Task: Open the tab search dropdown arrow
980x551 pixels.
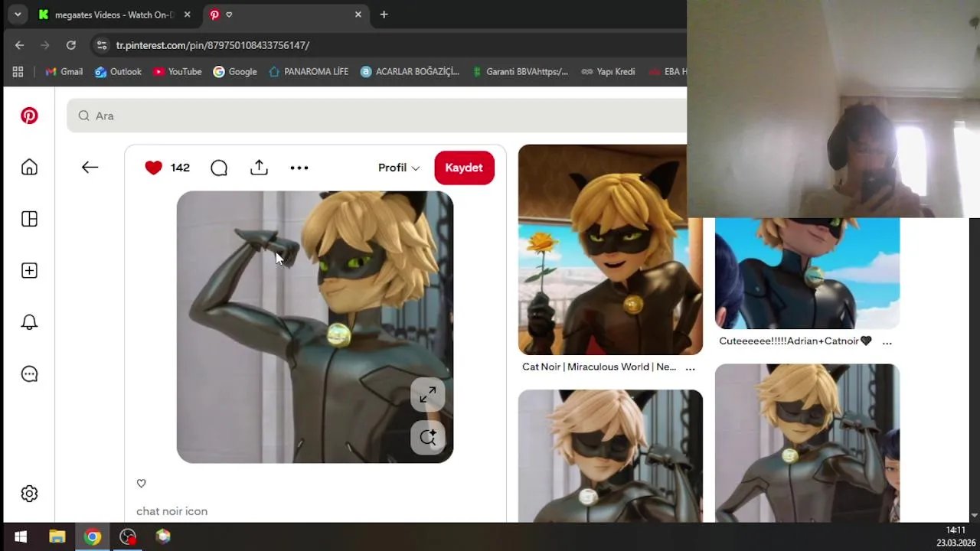Action: click(18, 15)
